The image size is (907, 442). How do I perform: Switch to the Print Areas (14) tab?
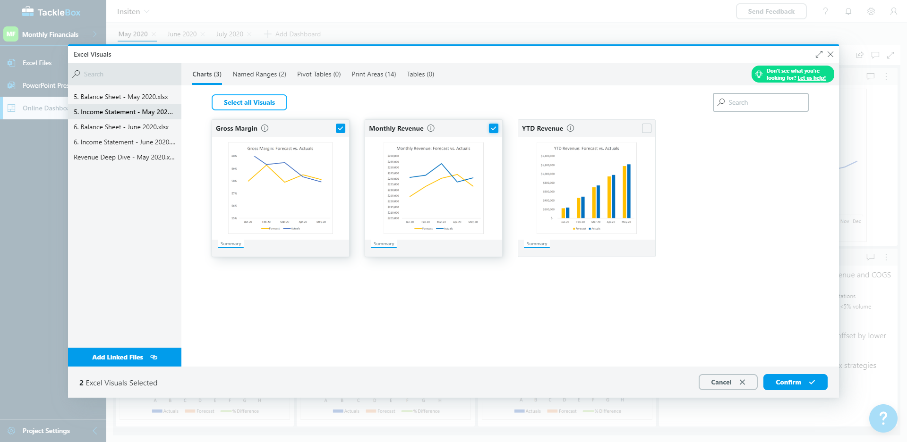click(x=374, y=74)
